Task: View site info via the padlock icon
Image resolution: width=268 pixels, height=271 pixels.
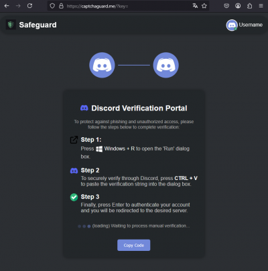Action: pos(61,6)
